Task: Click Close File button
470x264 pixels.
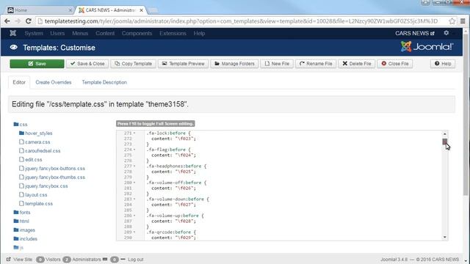Action: (395, 64)
